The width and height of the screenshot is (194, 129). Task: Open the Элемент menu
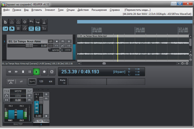50,10
